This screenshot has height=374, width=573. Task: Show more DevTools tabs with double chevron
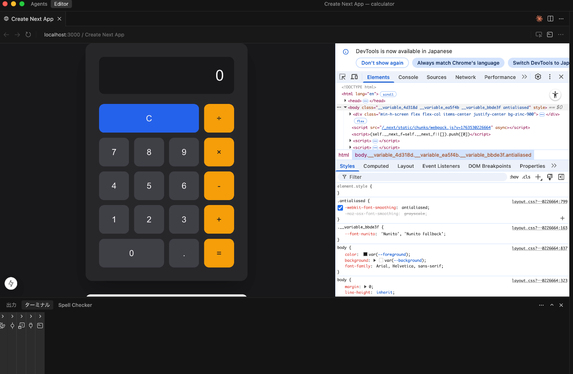524,77
